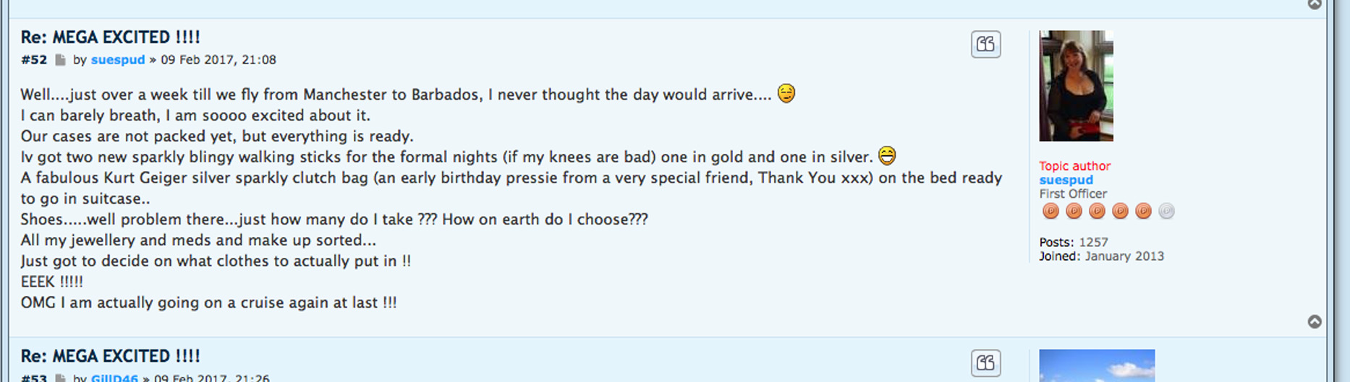1350x382 pixels.
Task: Click the top arrow icon above post #52
Action: (1315, 4)
